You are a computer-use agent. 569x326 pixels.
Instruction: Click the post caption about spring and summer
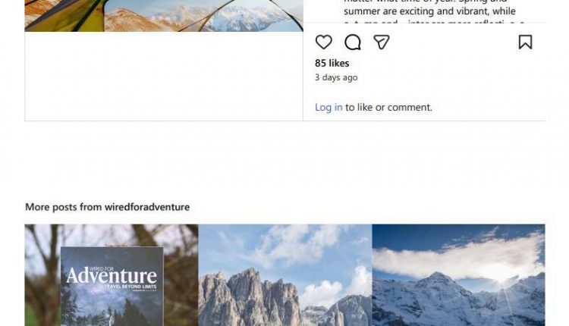point(429,11)
